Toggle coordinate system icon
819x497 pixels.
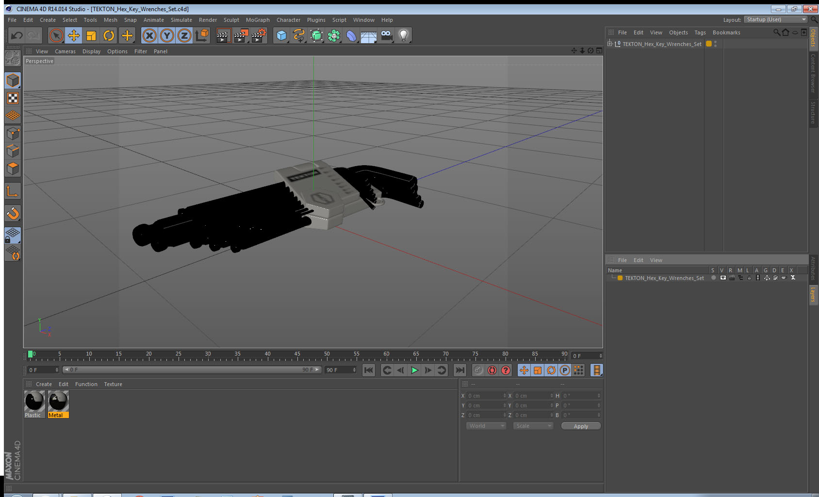point(202,35)
